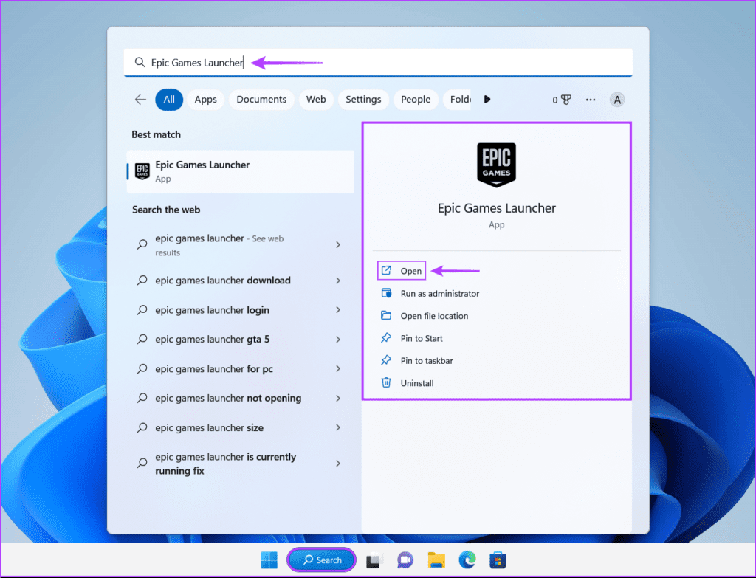This screenshot has width=756, height=578.
Task: Open the three-dot options menu
Action: [591, 100]
